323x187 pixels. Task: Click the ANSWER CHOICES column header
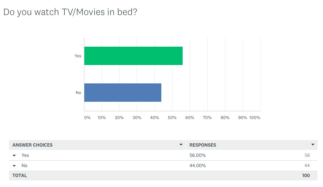32,145
